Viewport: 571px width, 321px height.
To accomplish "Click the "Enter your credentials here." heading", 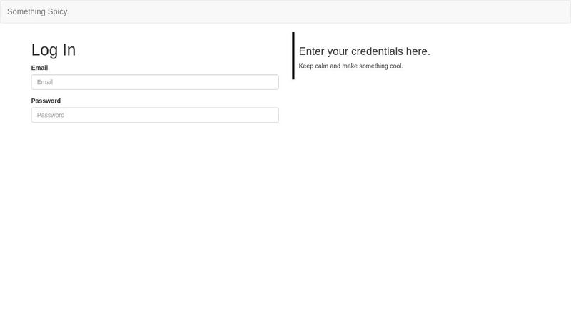I will [x=364, y=51].
